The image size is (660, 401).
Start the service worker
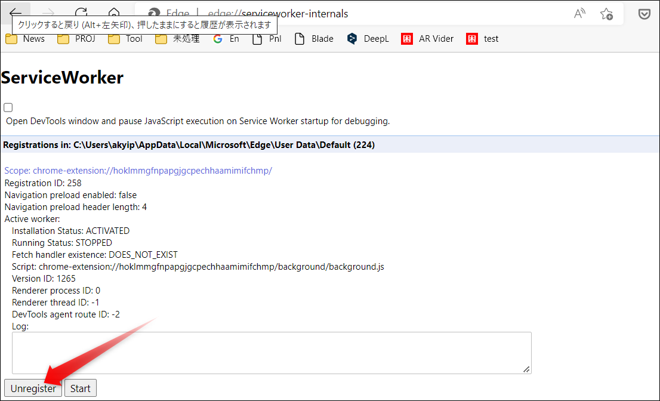(x=80, y=388)
